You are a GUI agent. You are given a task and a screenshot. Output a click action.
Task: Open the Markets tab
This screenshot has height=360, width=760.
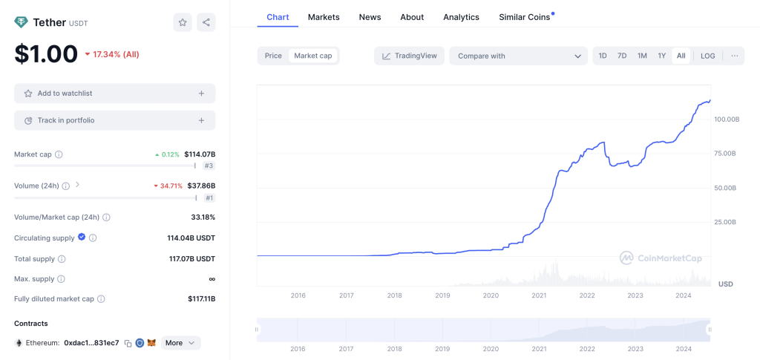click(324, 17)
